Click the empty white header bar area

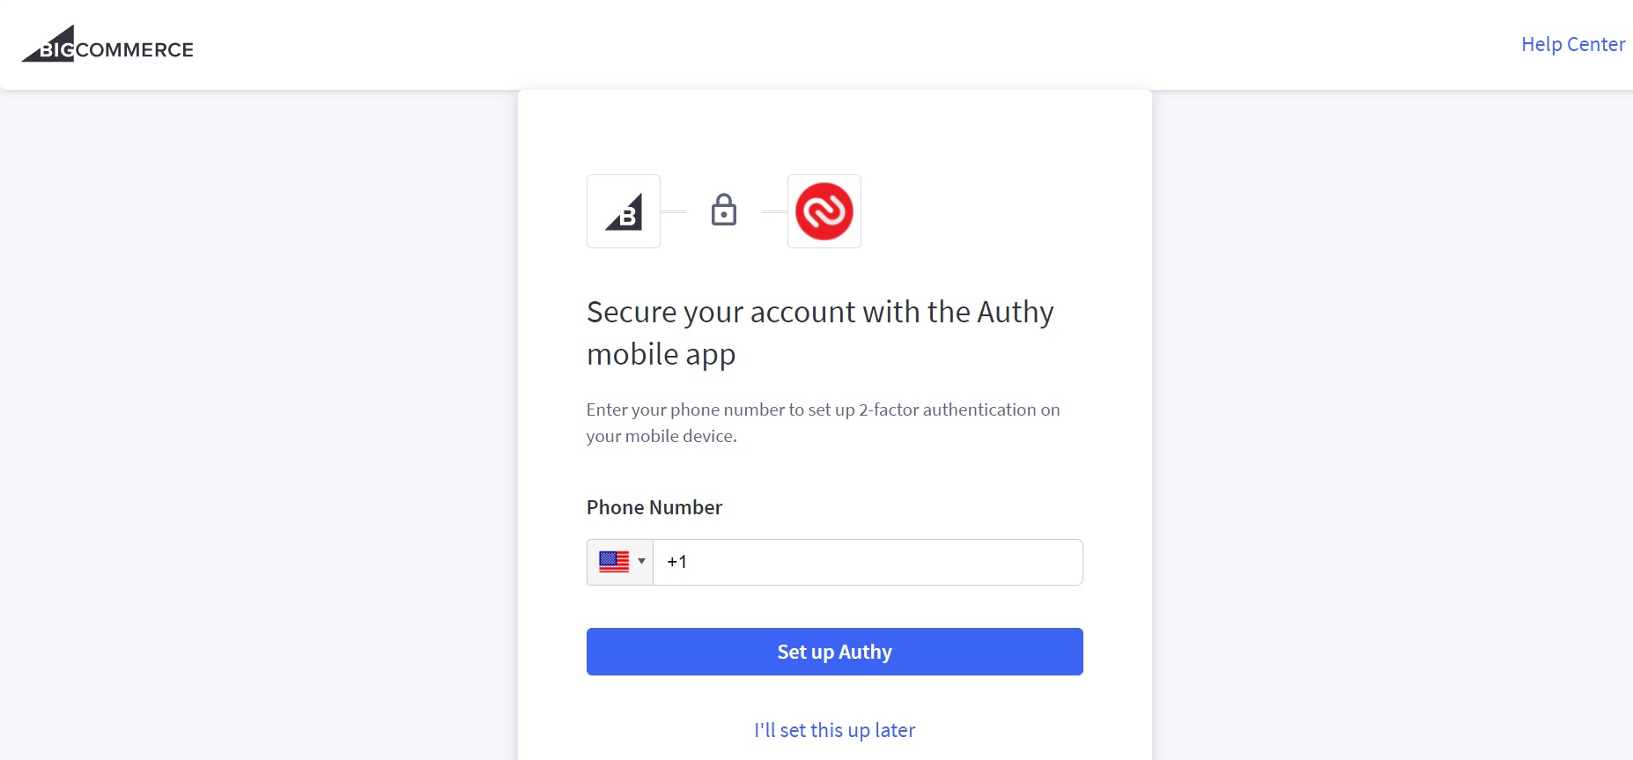tap(793, 44)
